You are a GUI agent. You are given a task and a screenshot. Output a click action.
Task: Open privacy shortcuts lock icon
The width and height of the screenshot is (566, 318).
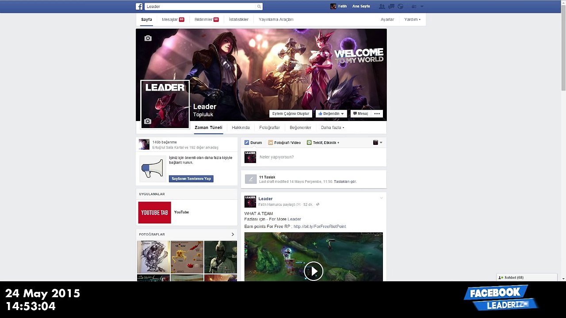414,7
